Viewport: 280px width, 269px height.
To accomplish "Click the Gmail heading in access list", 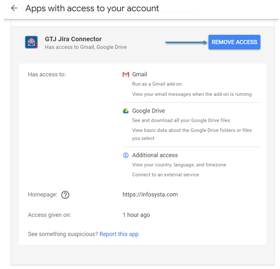I will [x=139, y=74].
